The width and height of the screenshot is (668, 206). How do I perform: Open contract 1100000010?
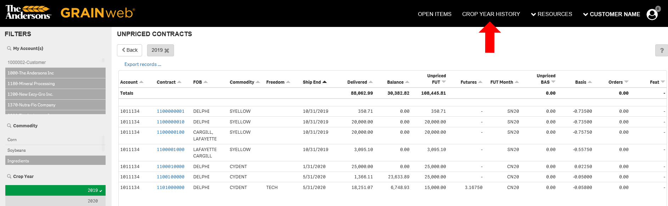(x=170, y=122)
